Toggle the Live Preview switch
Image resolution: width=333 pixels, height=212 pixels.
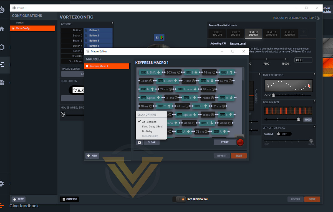tap(179, 199)
